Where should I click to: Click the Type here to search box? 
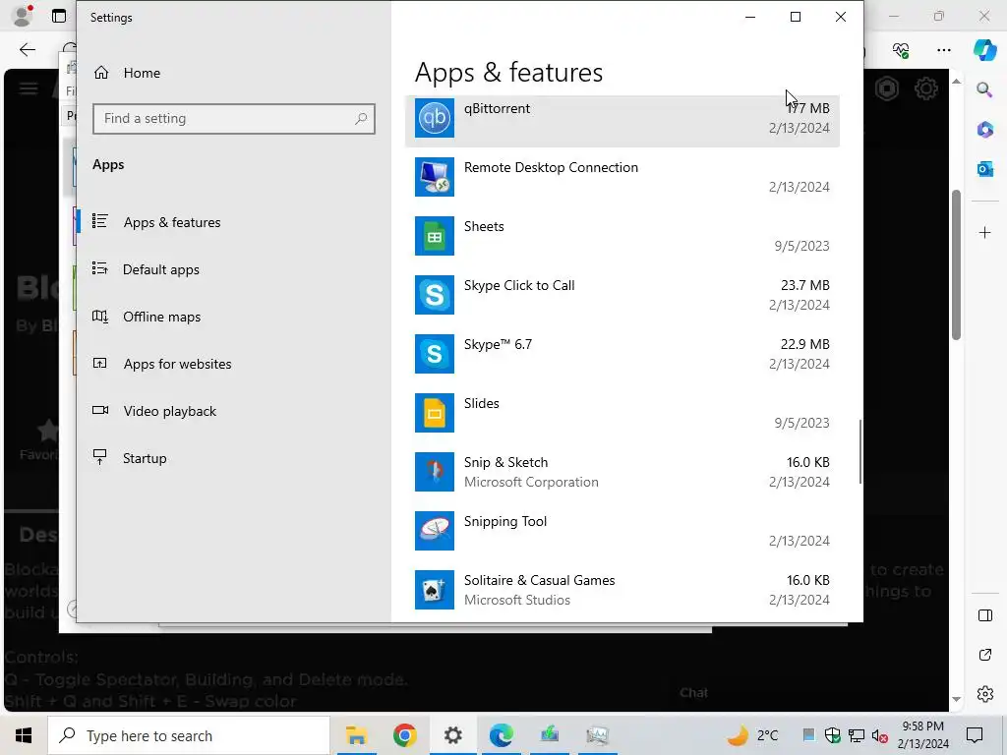tap(190, 735)
